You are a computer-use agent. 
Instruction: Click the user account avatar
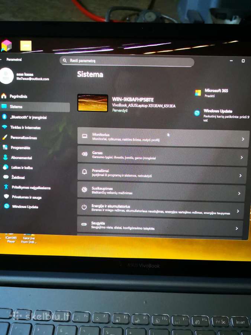point(6,76)
